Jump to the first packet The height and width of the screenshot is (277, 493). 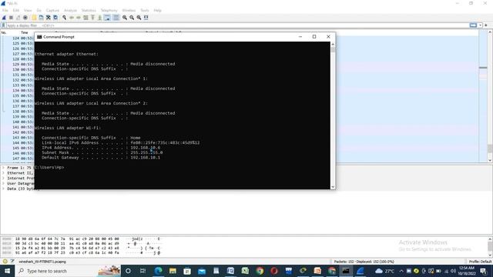[92, 18]
